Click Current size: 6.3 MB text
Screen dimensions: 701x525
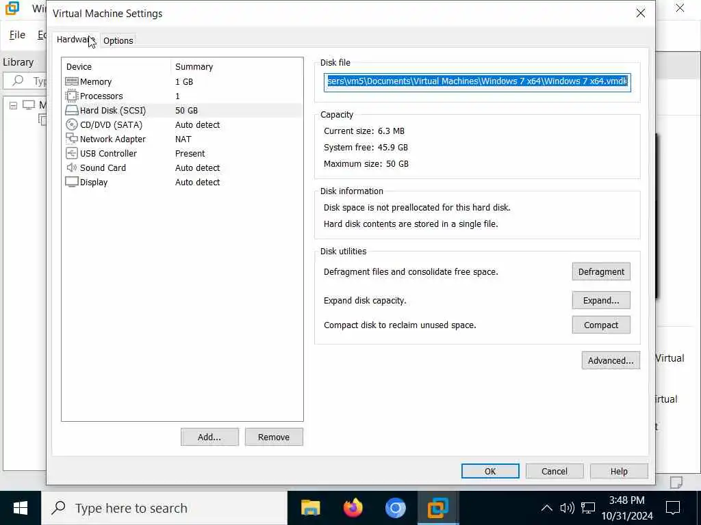click(x=364, y=131)
